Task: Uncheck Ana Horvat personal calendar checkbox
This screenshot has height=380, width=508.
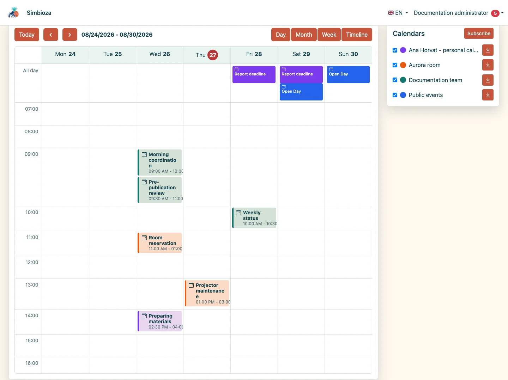Action: (395, 50)
